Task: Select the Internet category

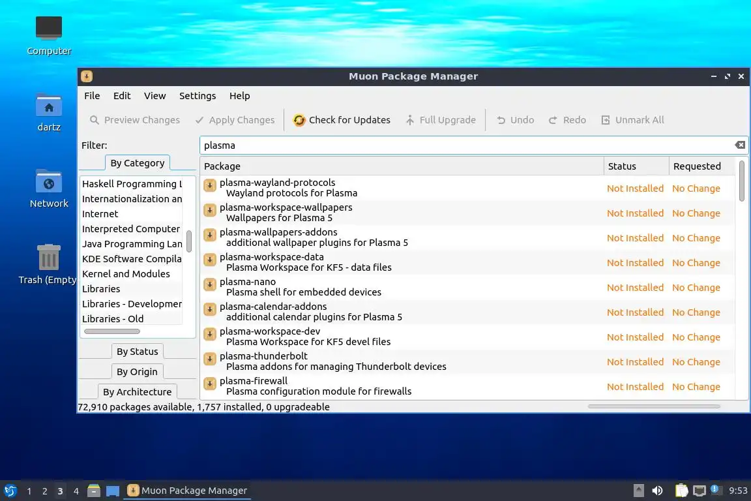Action: point(132,214)
